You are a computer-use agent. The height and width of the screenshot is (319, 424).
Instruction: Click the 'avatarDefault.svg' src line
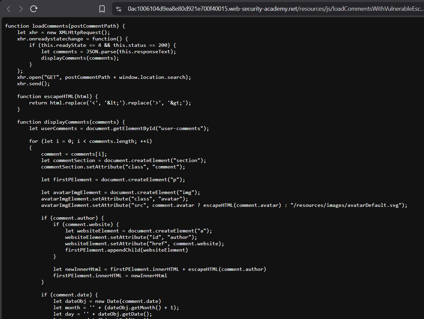click(224, 205)
